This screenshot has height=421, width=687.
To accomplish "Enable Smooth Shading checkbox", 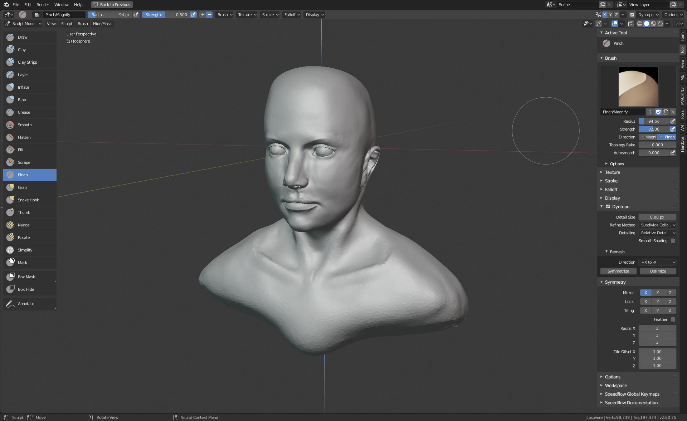I will (673, 241).
